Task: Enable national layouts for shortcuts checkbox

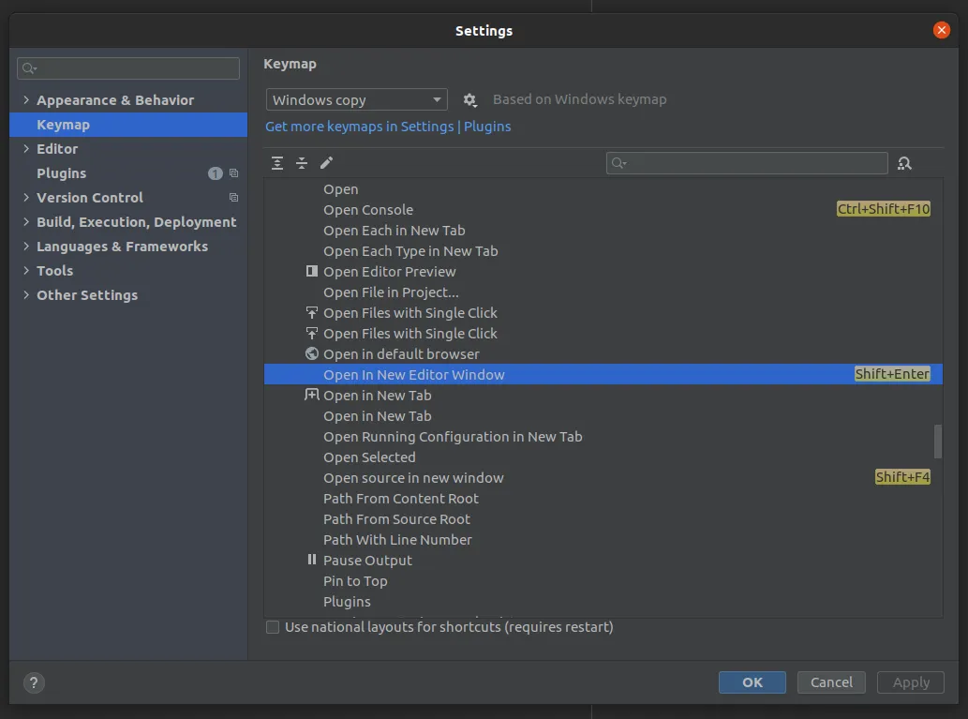Action: click(273, 627)
